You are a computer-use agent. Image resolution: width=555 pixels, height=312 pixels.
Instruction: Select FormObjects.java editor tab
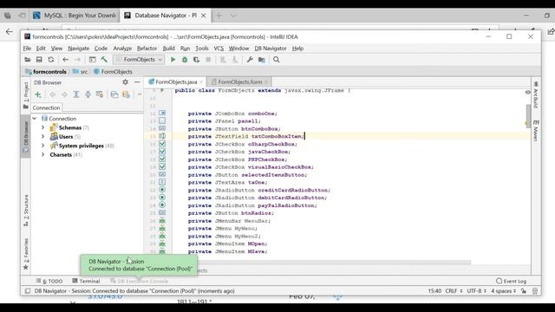[x=175, y=81]
